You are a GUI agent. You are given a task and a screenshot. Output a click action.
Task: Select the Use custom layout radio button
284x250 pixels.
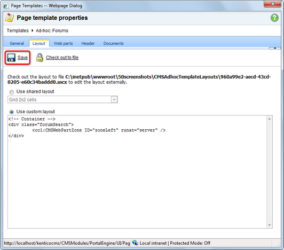pos(12,112)
